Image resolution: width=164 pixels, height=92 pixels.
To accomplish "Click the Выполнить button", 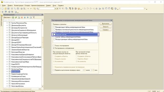I will [106, 24].
